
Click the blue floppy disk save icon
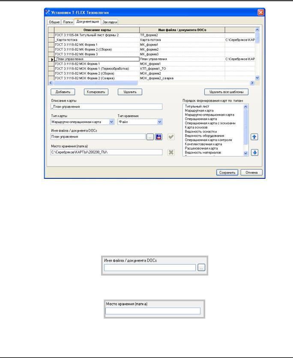tap(158, 137)
